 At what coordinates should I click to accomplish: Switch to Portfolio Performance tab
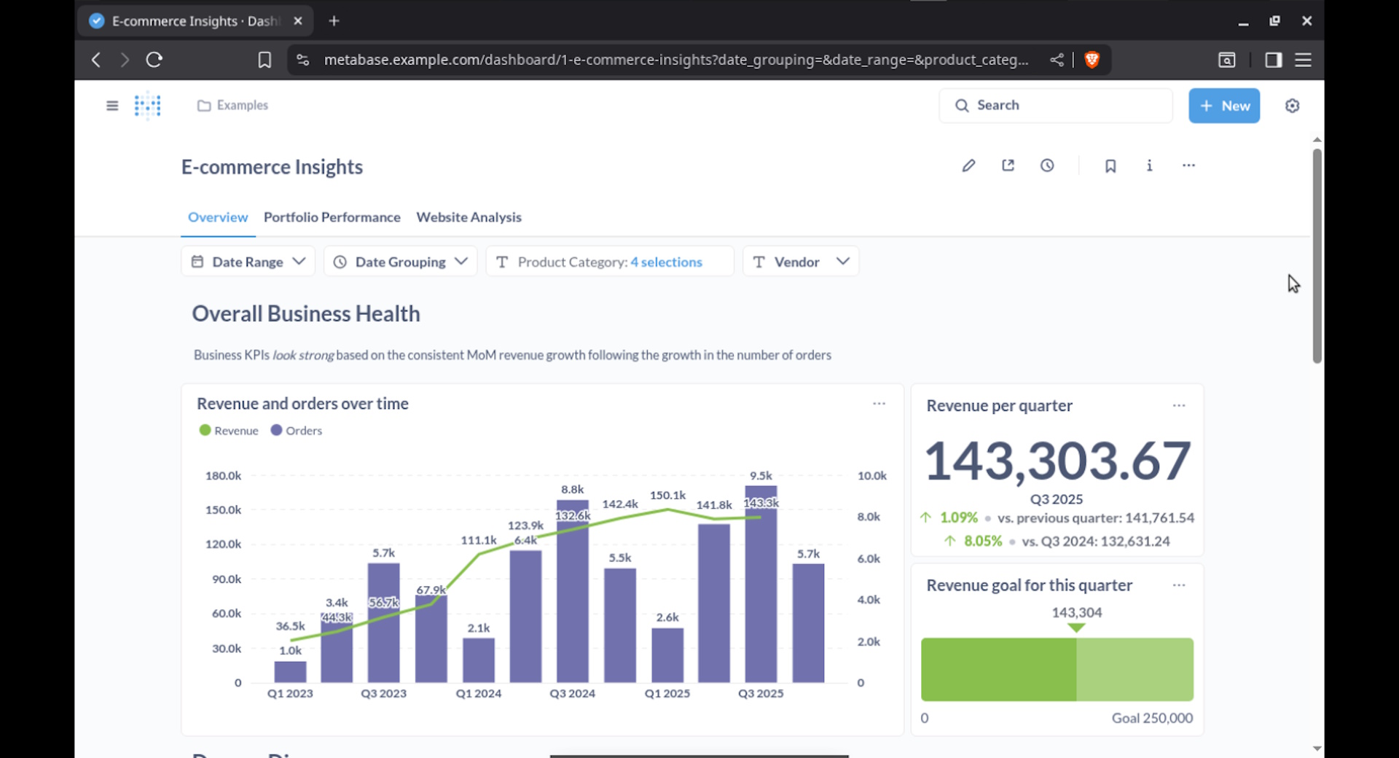[x=332, y=217]
